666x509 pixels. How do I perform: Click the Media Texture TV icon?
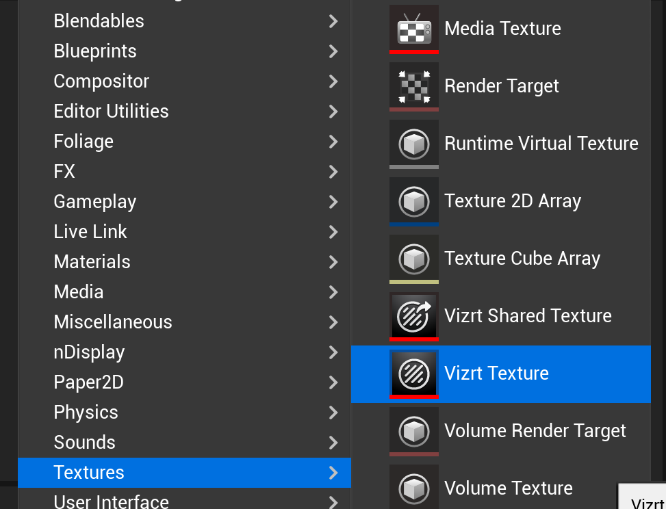click(x=413, y=29)
